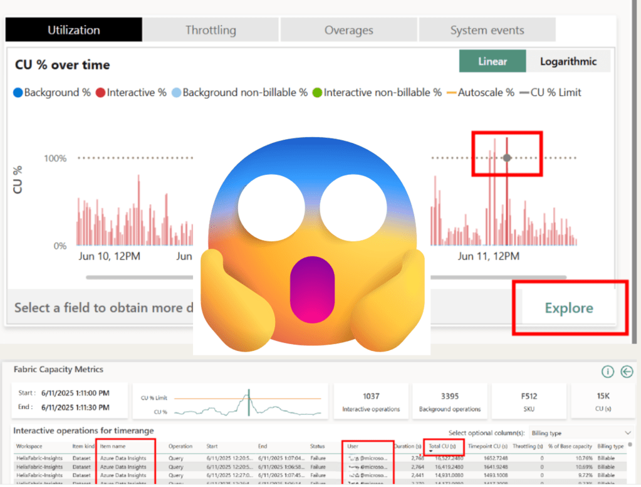Switch to the System events tab
This screenshot has width=641, height=487.
487,29
